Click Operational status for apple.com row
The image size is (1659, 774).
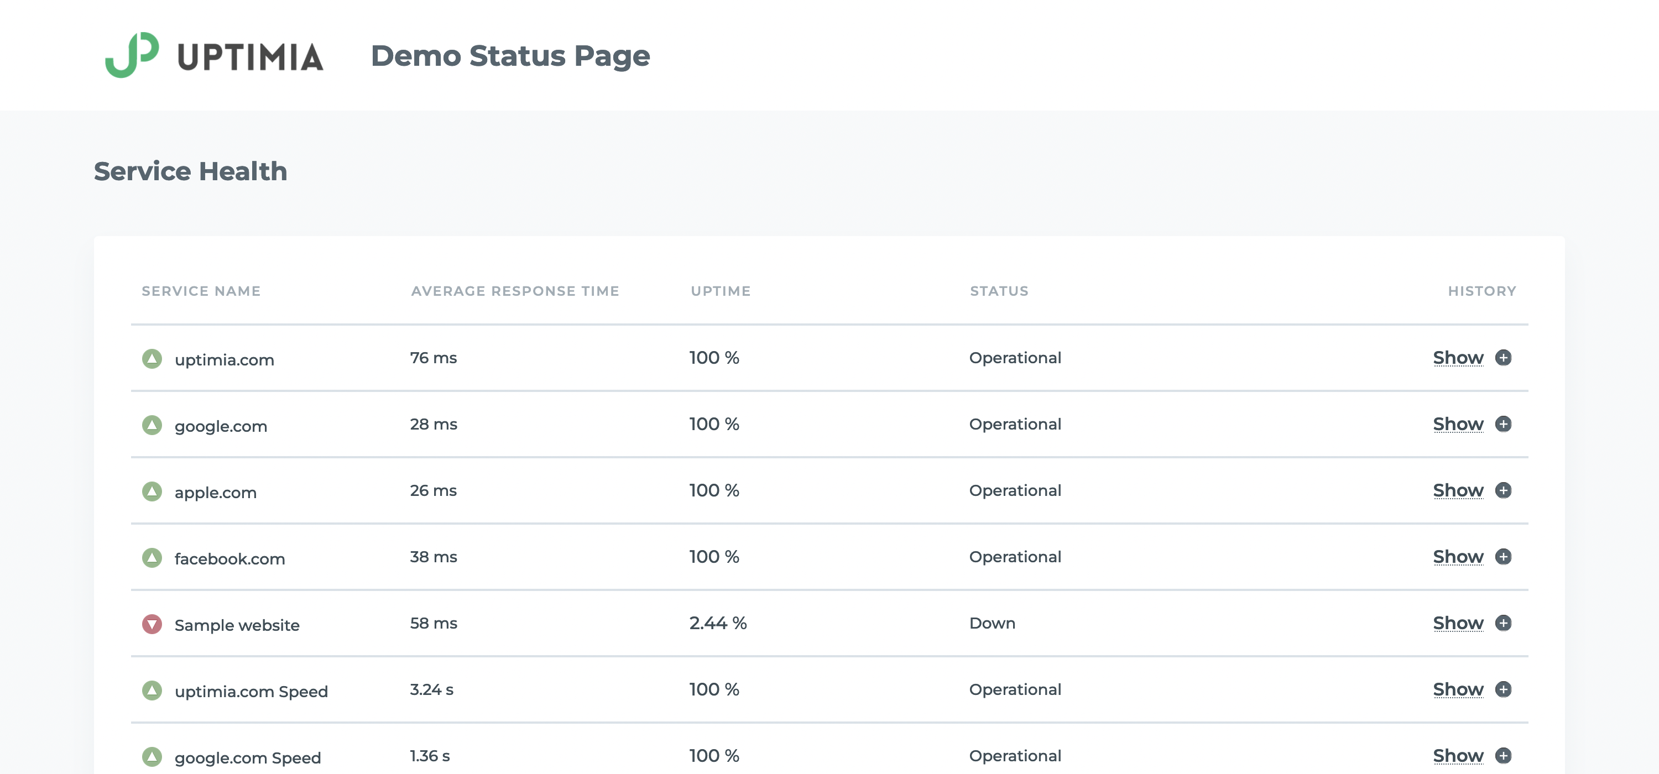tap(1015, 491)
